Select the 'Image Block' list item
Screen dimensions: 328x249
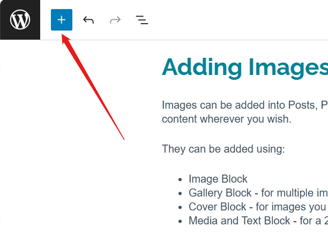tap(218, 179)
